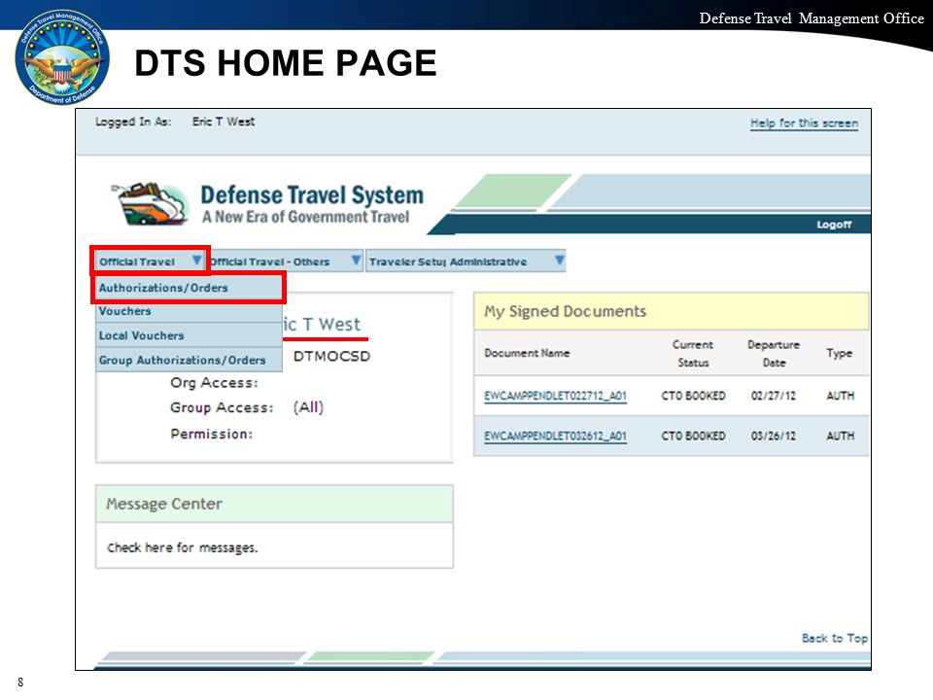The image size is (933, 700).
Task: Click the Document Name column header
Action: pyautogui.click(x=527, y=353)
